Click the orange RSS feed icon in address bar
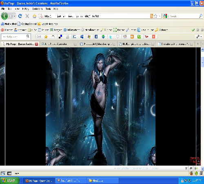Screen dimensions: 204x184 click(151, 16)
